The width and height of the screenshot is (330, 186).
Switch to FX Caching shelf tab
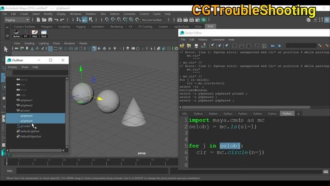[x=145, y=26]
